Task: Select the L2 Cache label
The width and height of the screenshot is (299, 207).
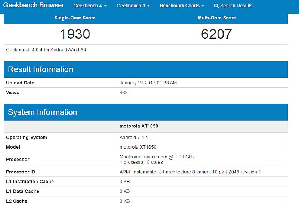Action: 17,201
